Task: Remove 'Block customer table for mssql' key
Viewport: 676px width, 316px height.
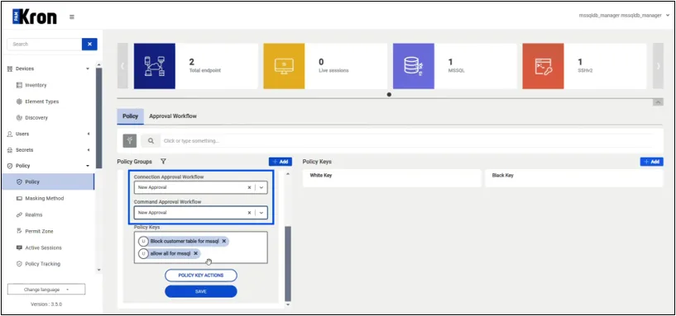Action: coord(223,241)
